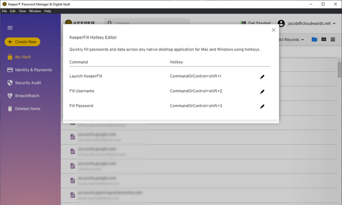
Task: Switch to list view layout
Action: 333,39
